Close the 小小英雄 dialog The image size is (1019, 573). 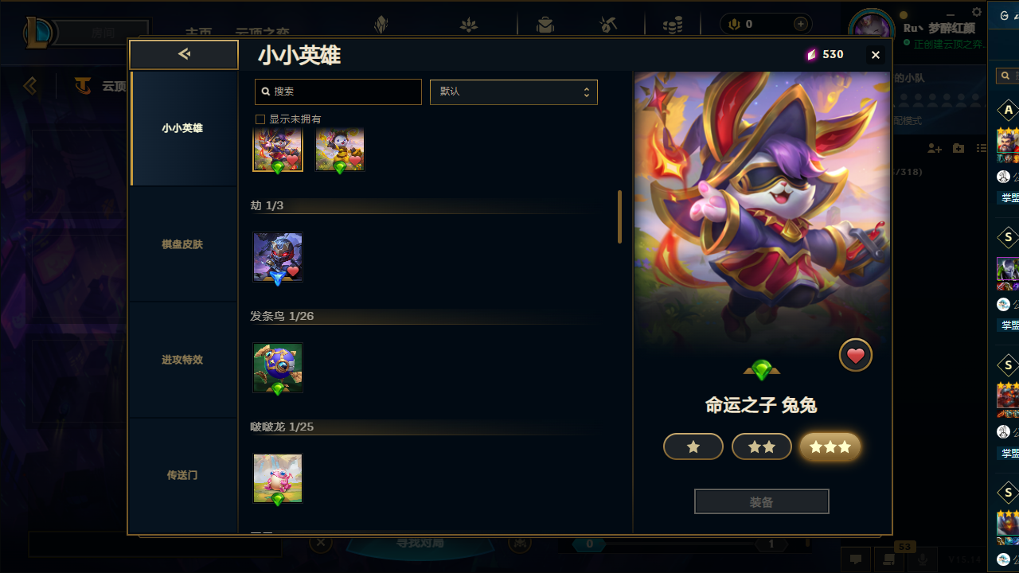(876, 55)
